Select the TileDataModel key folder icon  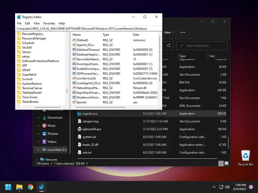click(19, 92)
